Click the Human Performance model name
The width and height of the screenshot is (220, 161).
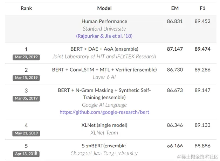(x=104, y=21)
